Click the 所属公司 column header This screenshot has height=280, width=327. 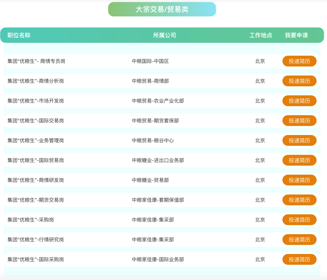pyautogui.click(x=164, y=35)
